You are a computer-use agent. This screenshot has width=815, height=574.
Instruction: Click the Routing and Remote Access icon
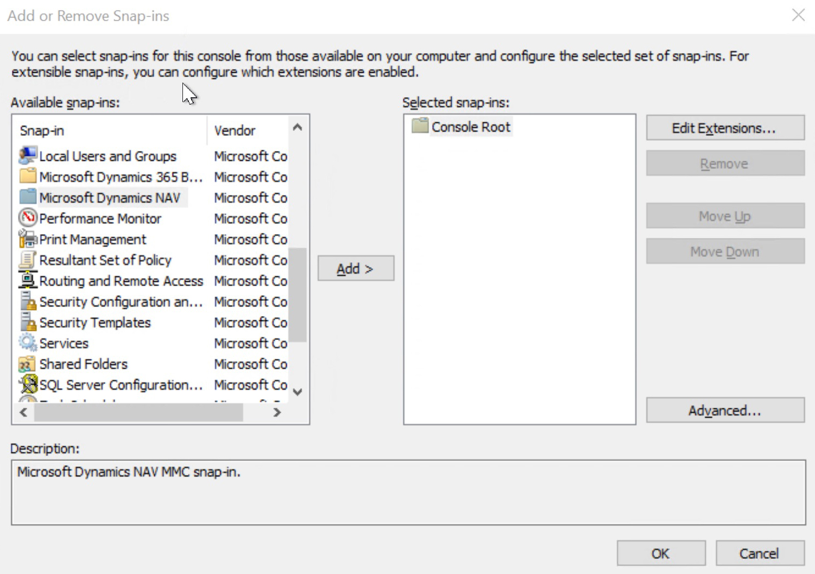(x=28, y=280)
